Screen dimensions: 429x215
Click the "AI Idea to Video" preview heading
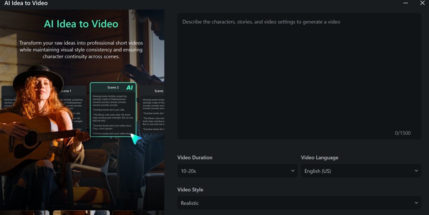[81, 24]
